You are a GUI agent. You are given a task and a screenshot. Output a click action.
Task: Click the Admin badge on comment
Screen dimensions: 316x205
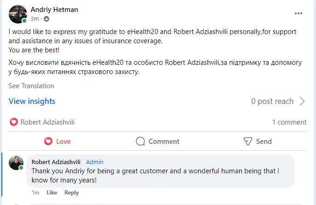pyautogui.click(x=95, y=162)
